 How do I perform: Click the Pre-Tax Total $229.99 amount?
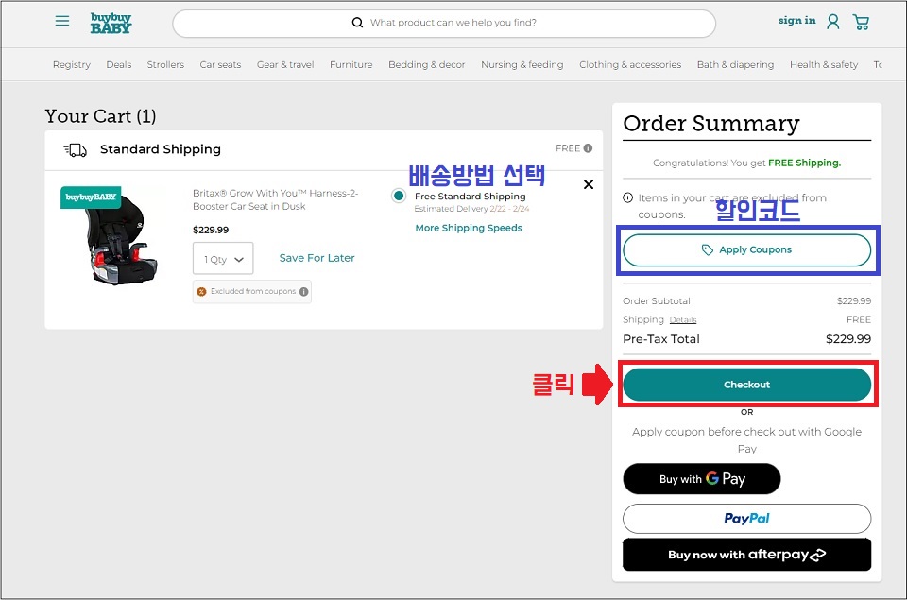[x=848, y=339]
